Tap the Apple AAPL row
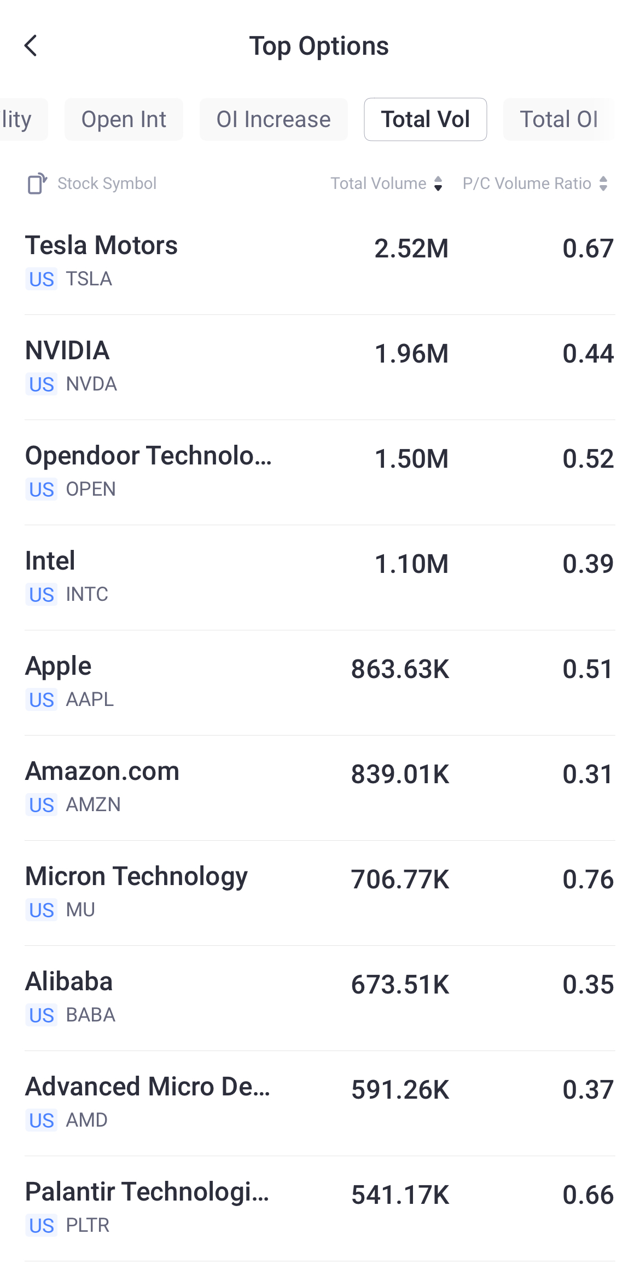640x1263 pixels. 320,682
